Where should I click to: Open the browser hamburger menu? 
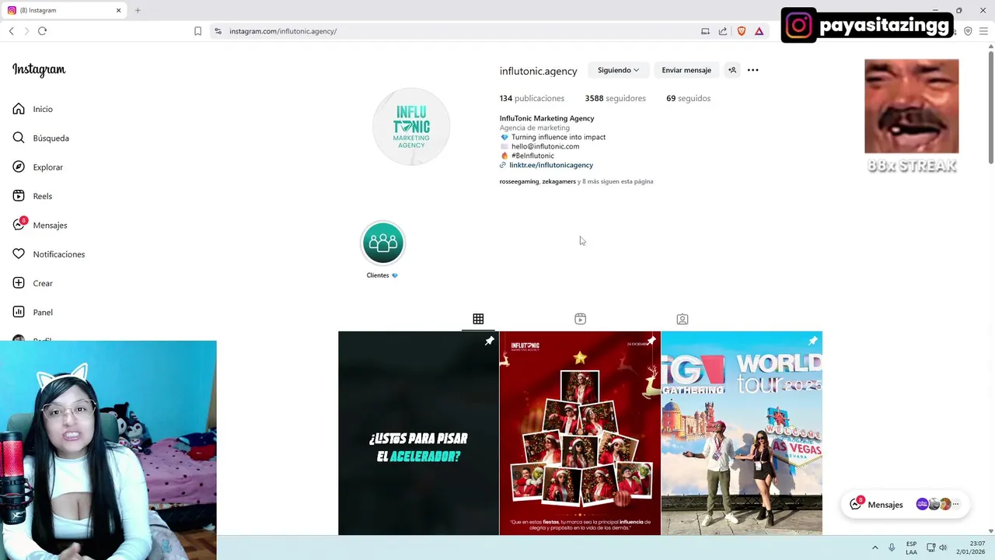[983, 31]
